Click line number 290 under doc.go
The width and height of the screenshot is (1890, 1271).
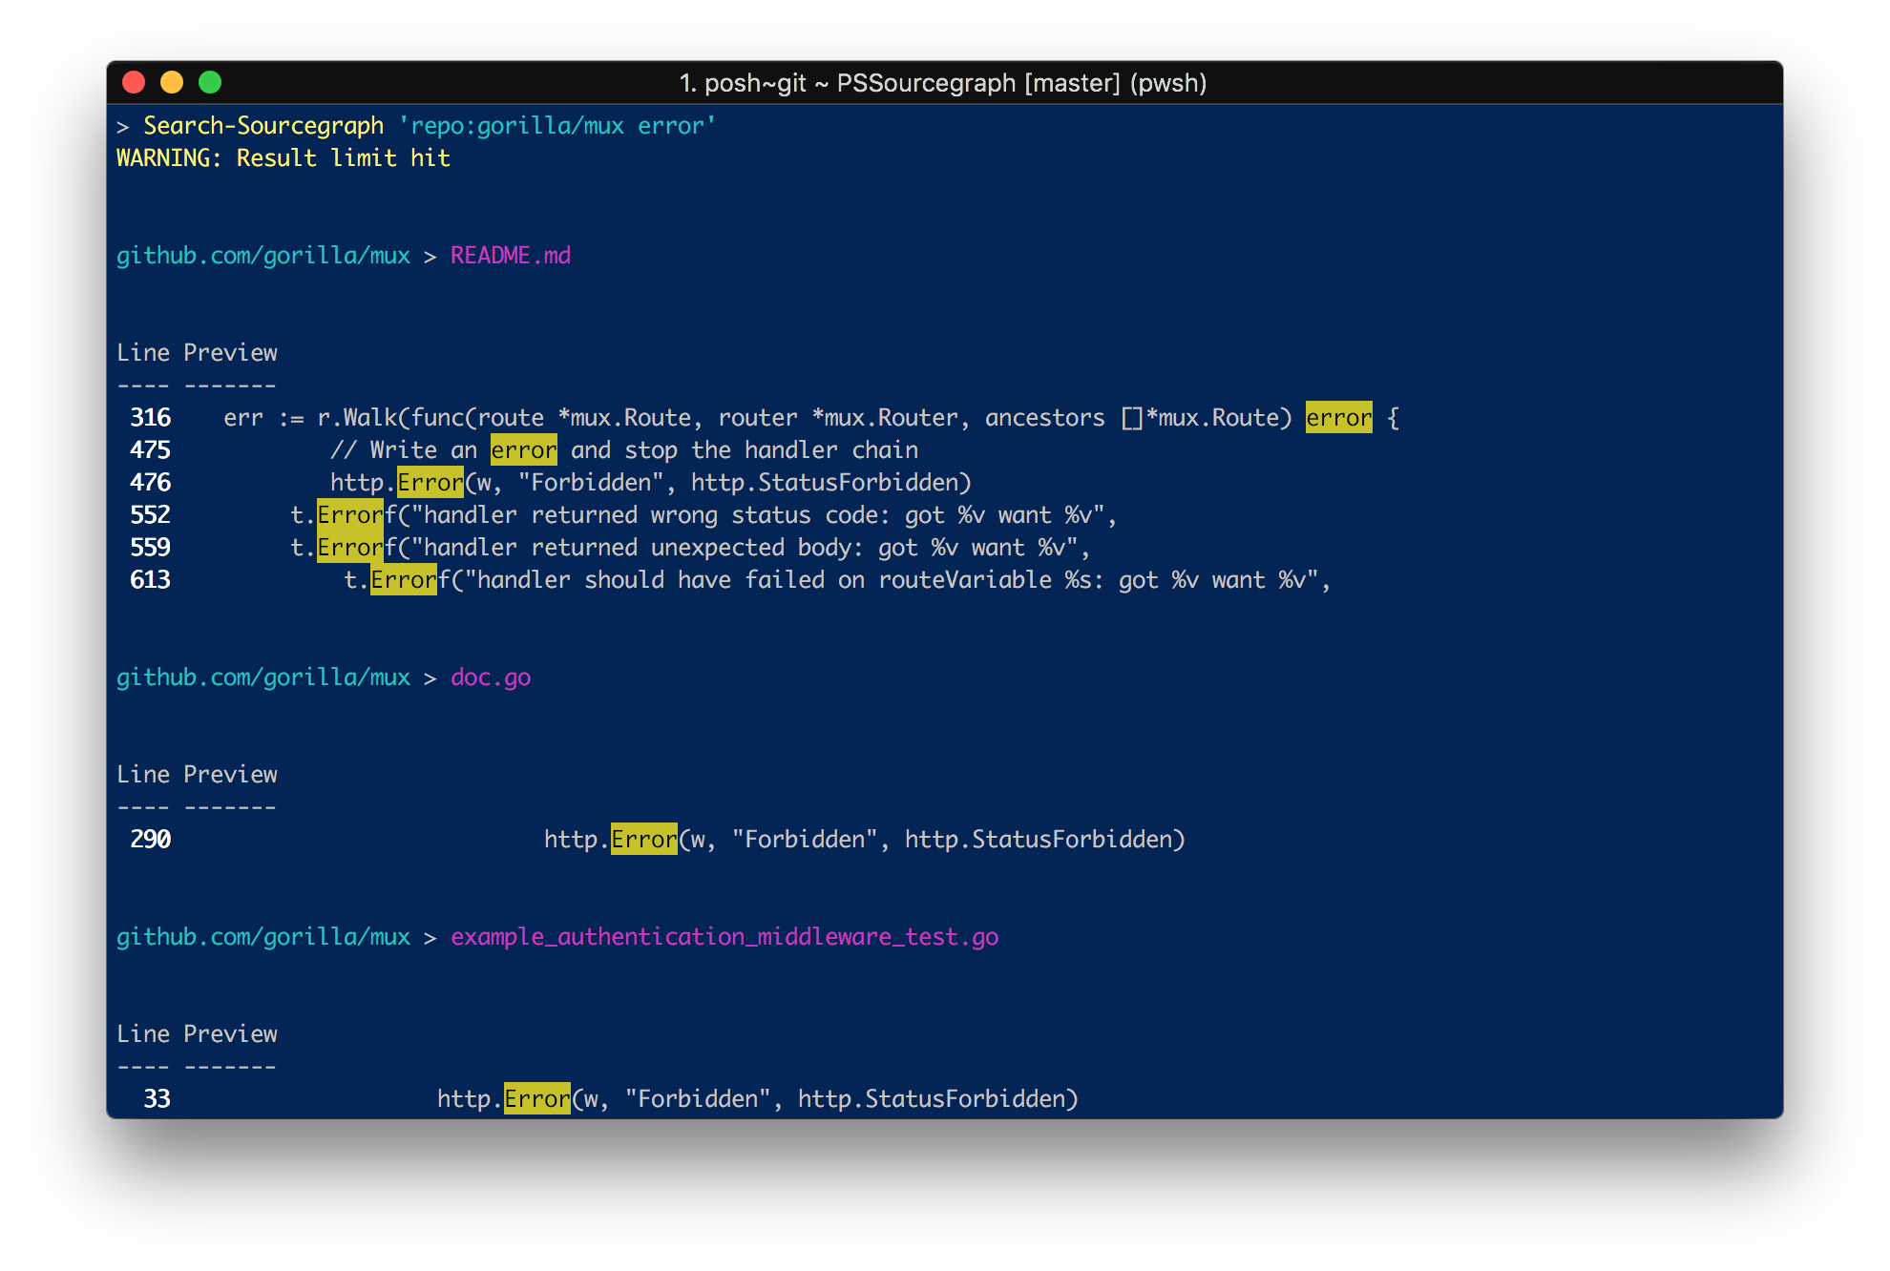[x=150, y=840]
